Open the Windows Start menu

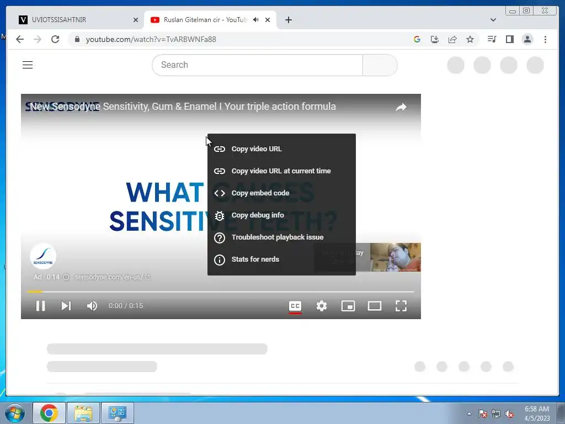[x=15, y=413]
